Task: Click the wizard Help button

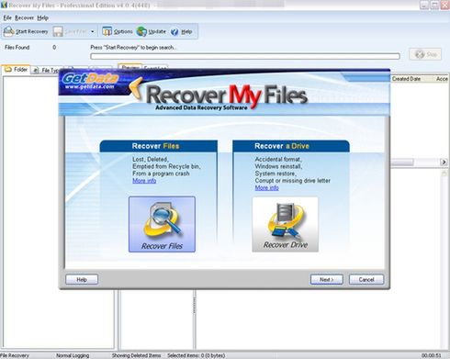Action: click(x=82, y=279)
